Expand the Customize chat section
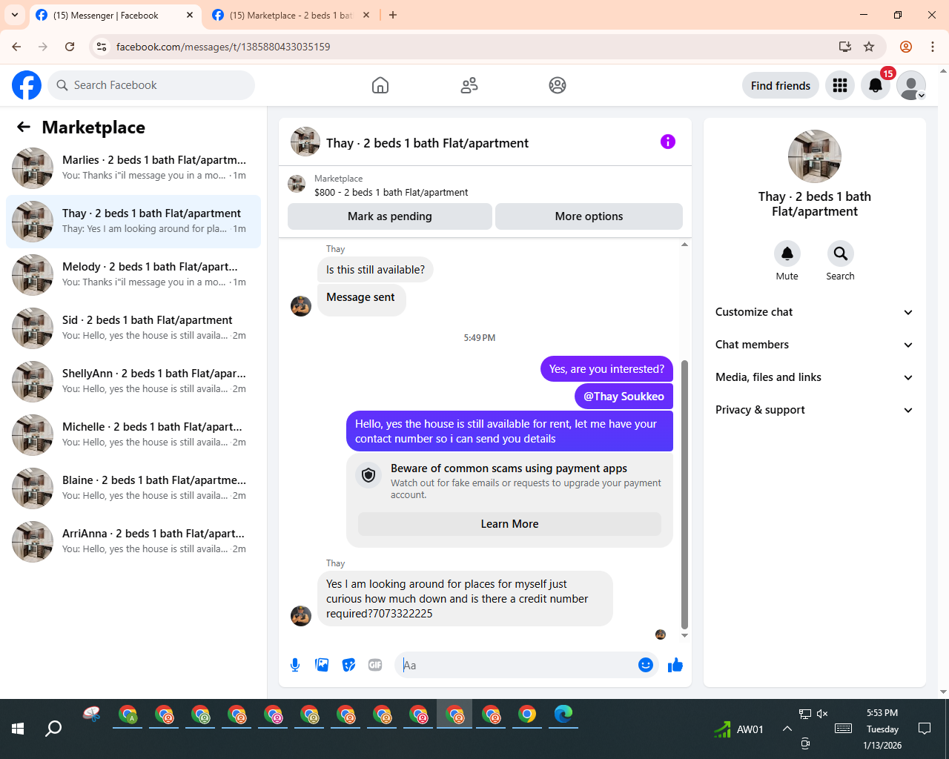Screen dimensions: 949x759 pos(814,312)
